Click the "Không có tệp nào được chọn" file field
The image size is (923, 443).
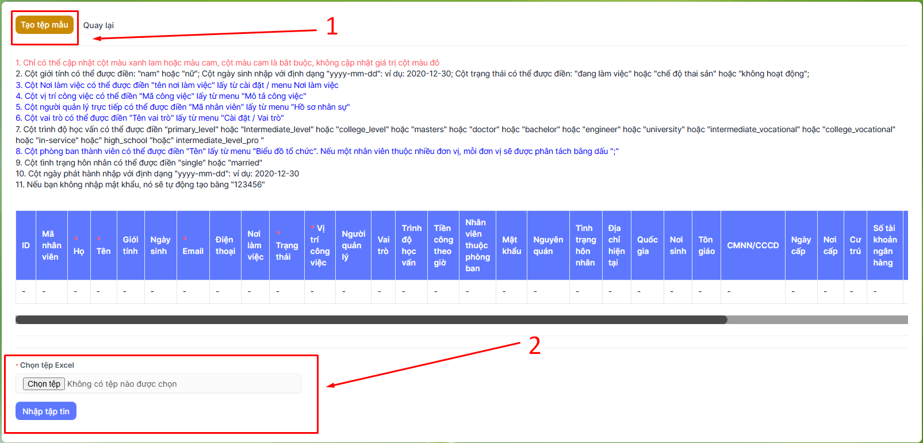(122, 384)
